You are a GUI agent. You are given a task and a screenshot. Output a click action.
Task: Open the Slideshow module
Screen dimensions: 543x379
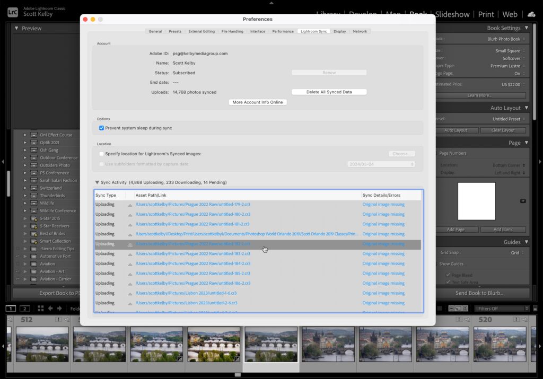point(452,14)
